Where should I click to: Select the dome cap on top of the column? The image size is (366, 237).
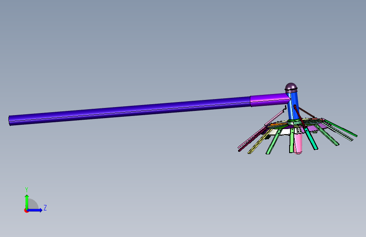(x=291, y=87)
